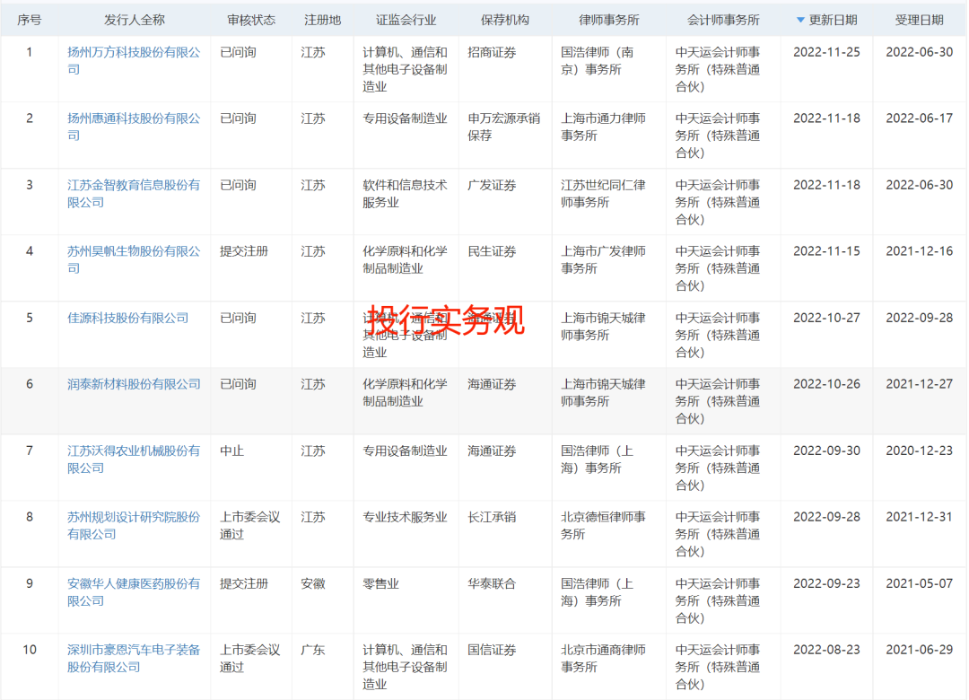Click the acceptance date 2021-06-29
This screenshot has width=969, height=700.
pos(919,650)
